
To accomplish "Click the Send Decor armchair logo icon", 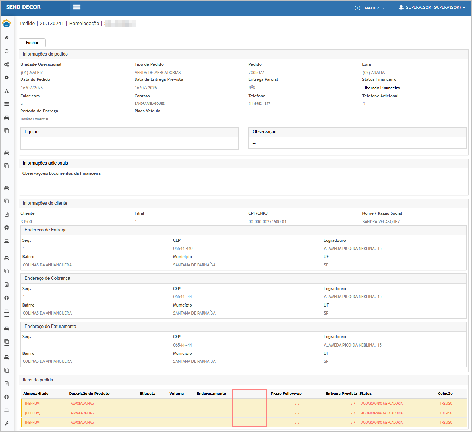I will [6, 24].
